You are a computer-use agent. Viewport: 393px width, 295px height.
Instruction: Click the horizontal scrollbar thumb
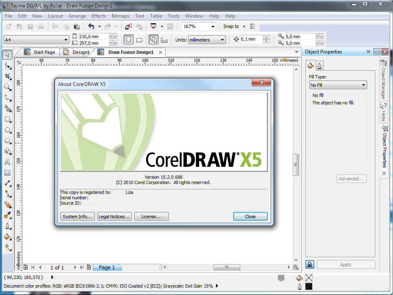227,267
